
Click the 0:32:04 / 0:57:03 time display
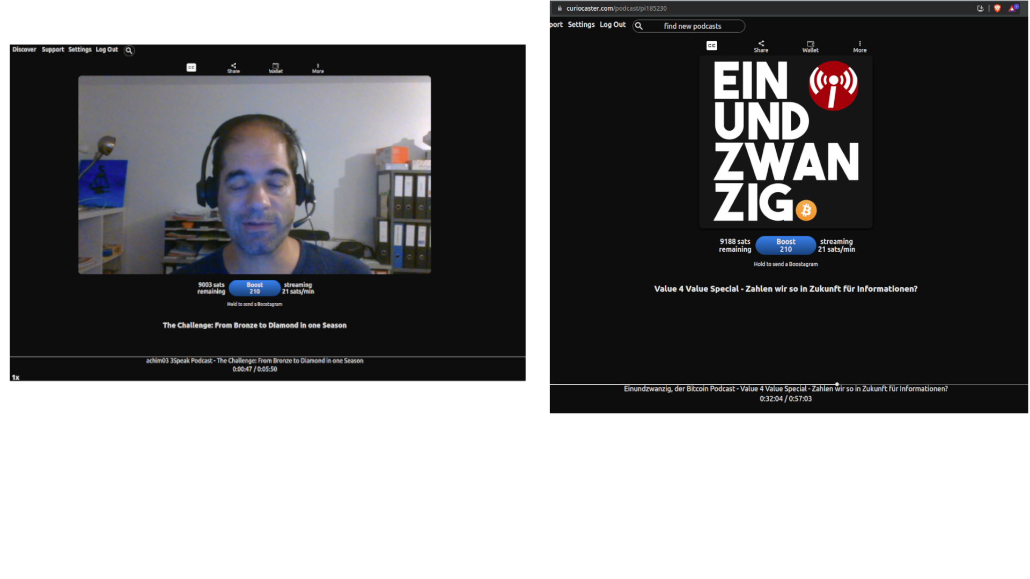(x=786, y=399)
